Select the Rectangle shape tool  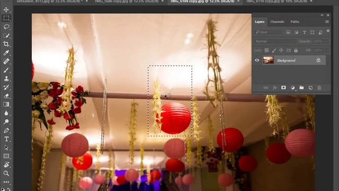(6, 156)
